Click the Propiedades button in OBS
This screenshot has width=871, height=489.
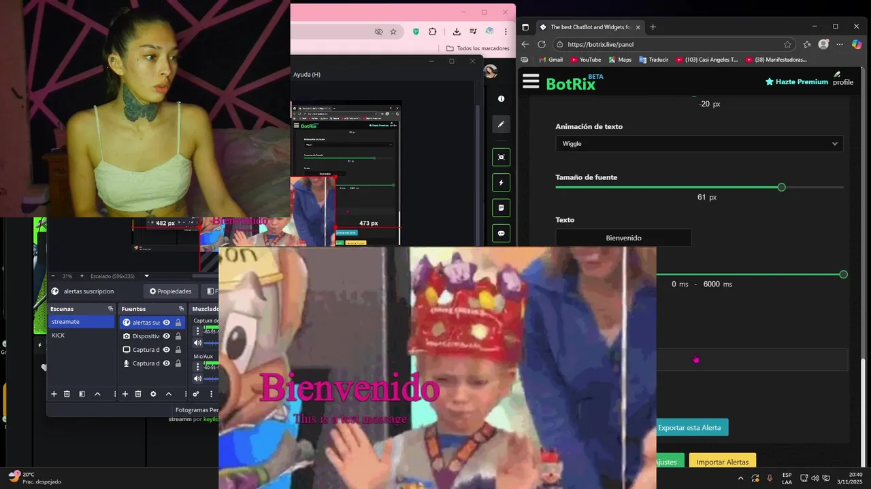tap(171, 291)
